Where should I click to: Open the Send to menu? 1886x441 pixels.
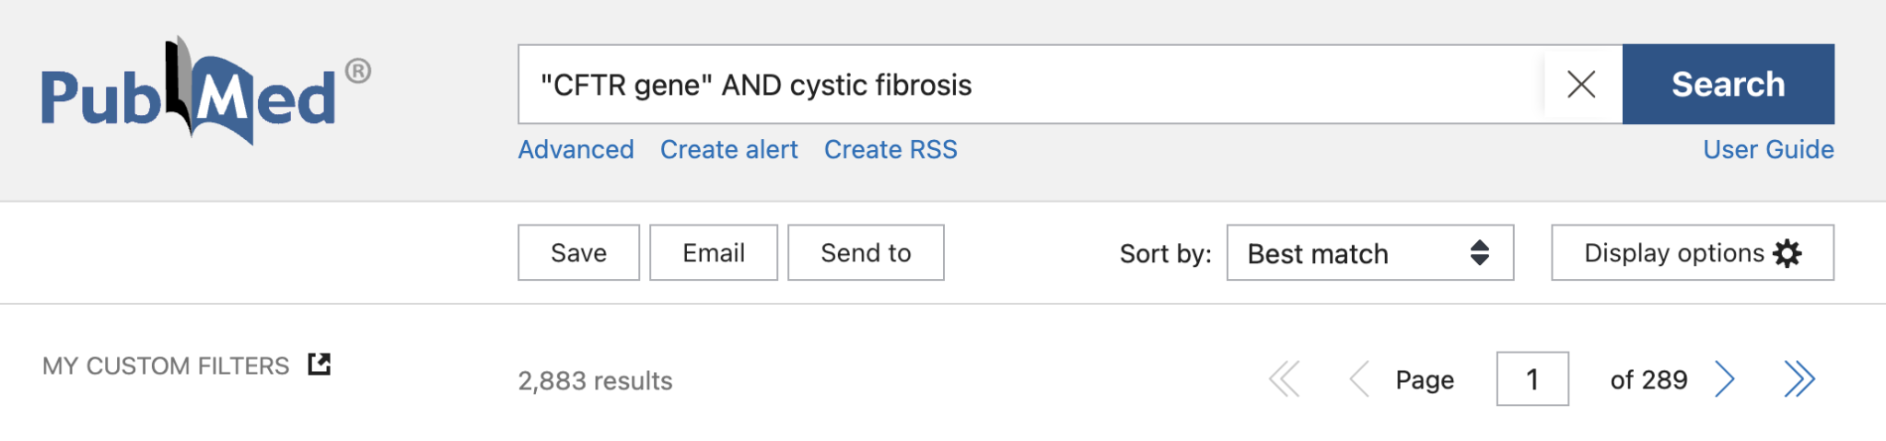[x=866, y=253]
